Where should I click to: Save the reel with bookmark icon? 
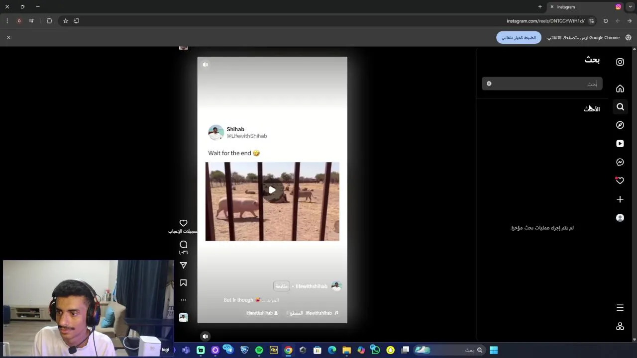[x=184, y=283]
